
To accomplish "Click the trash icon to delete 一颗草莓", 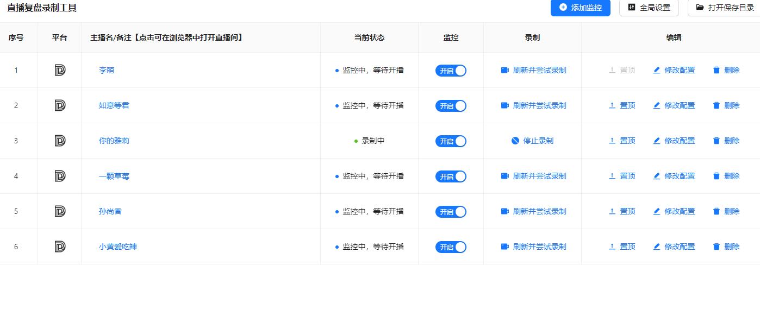I will pos(717,176).
